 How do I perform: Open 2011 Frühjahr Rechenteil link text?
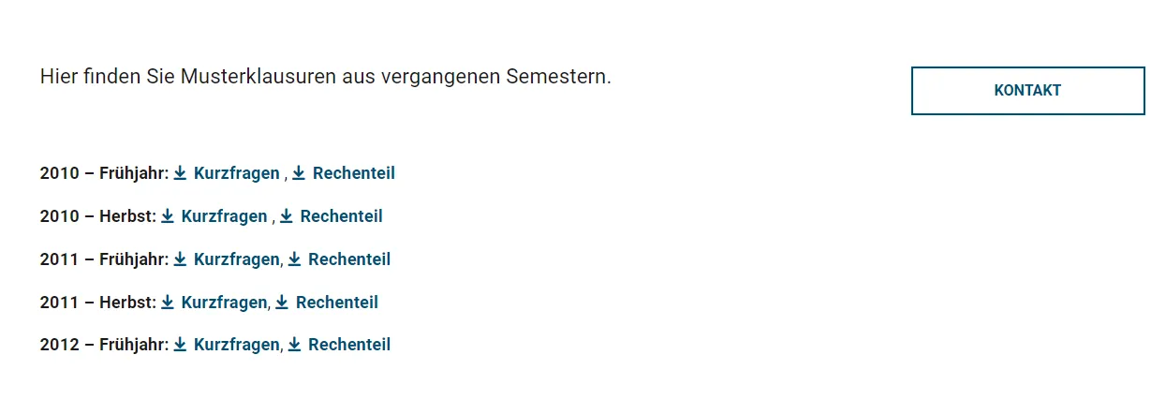(x=349, y=259)
